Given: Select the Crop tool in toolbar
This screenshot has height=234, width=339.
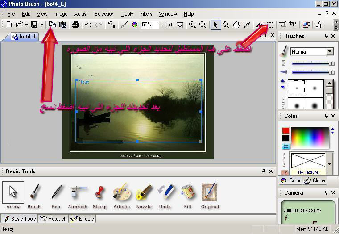Looking at the screenshot, I should coord(282,25).
